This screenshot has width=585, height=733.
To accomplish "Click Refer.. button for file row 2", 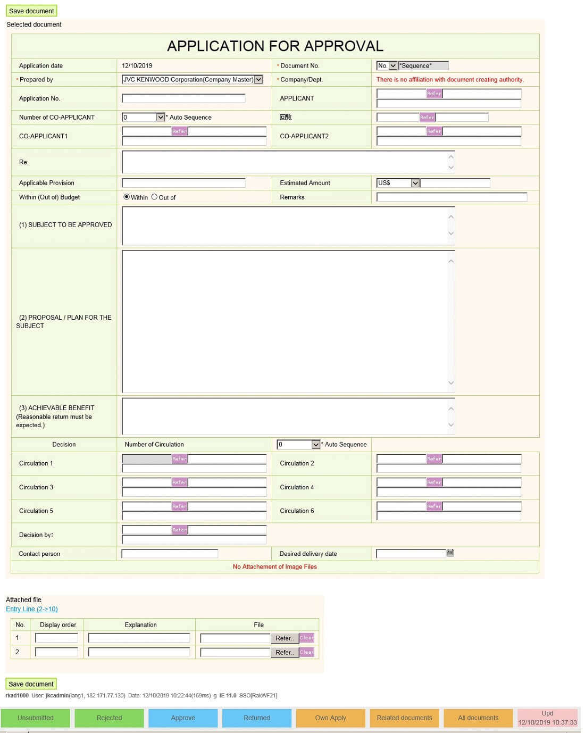I will coord(285,652).
